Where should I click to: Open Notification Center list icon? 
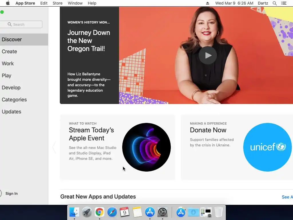284,3
